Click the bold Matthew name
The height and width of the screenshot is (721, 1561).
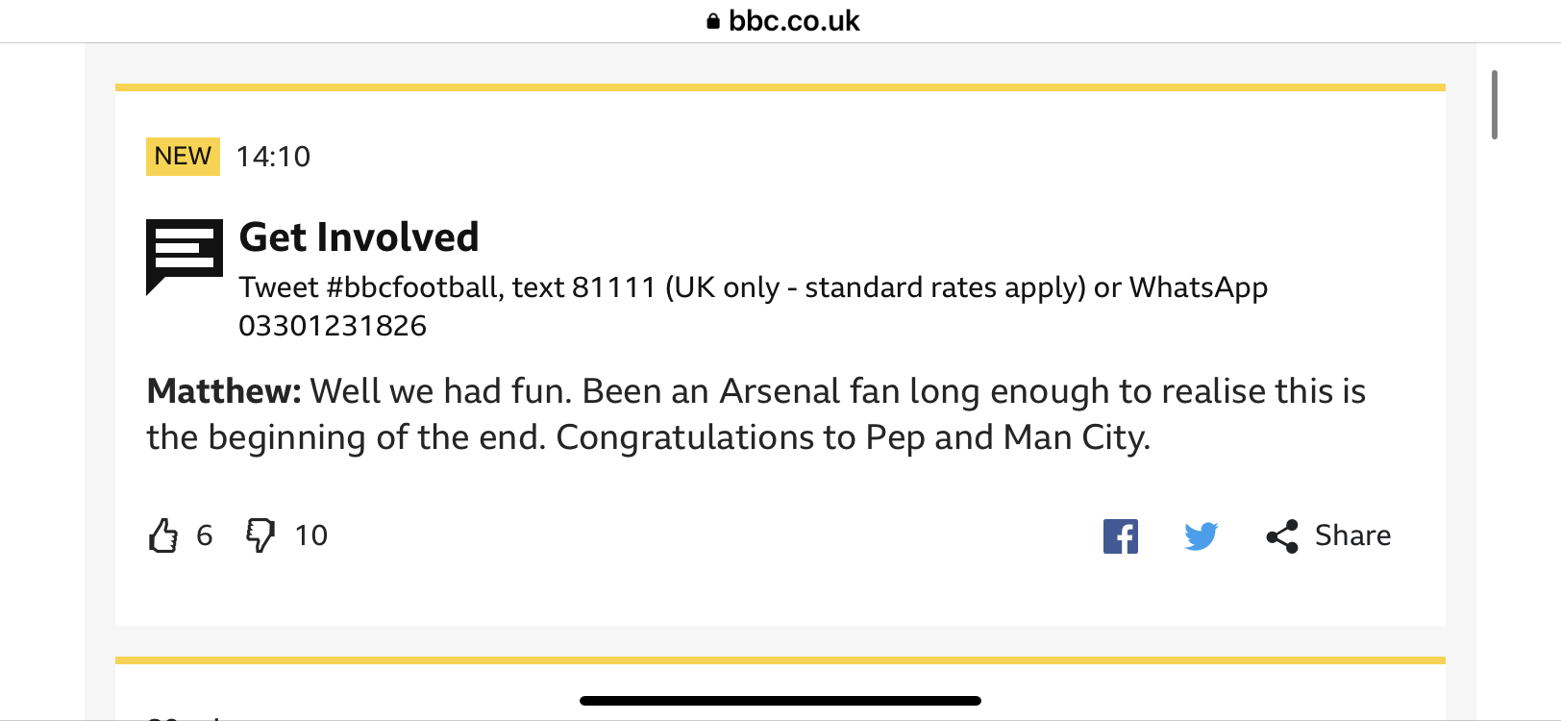click(x=224, y=391)
